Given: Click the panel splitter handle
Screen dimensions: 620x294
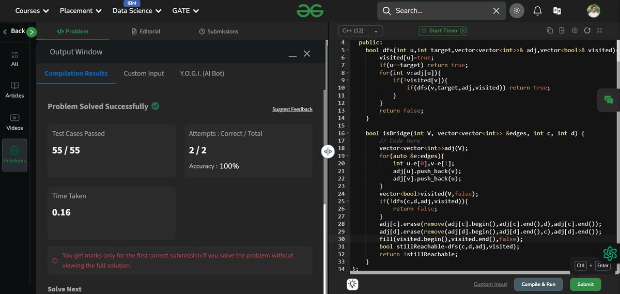Looking at the screenshot, I should (328, 151).
